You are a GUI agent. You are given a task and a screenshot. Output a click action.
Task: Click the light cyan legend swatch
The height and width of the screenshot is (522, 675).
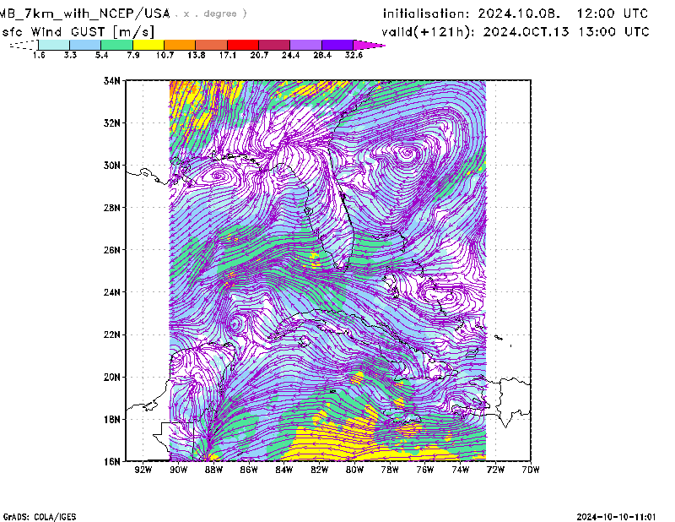click(54, 45)
